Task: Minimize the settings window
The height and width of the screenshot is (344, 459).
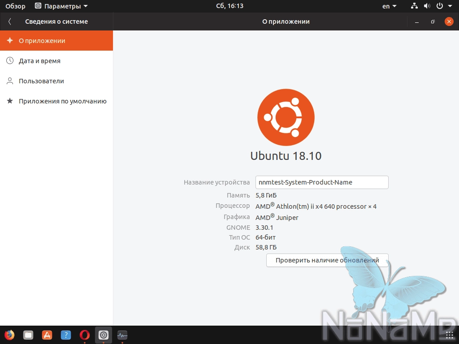Action: pos(417,21)
